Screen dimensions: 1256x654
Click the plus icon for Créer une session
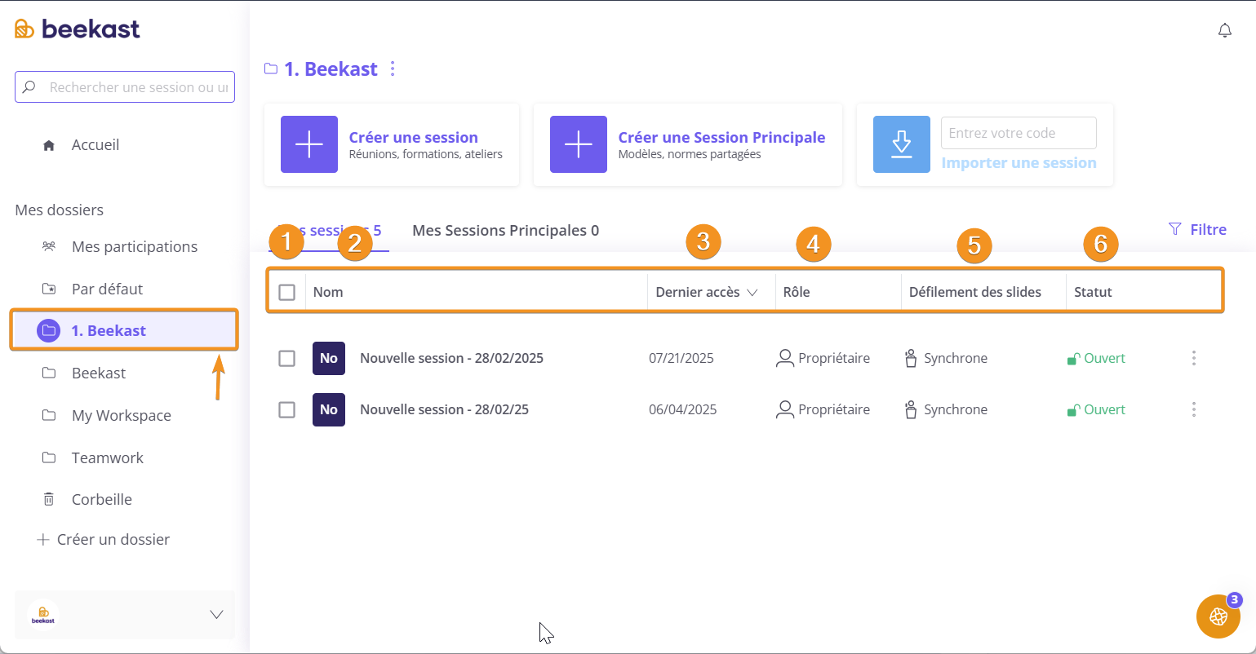point(308,144)
